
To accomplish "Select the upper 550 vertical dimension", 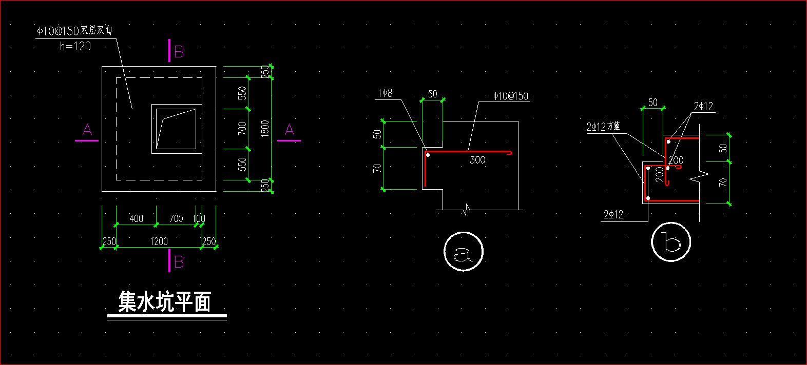I will 242,93.
